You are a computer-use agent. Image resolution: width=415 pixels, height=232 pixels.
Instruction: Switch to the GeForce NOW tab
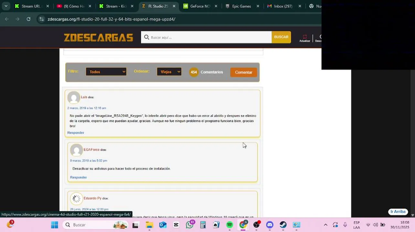[x=200, y=6]
